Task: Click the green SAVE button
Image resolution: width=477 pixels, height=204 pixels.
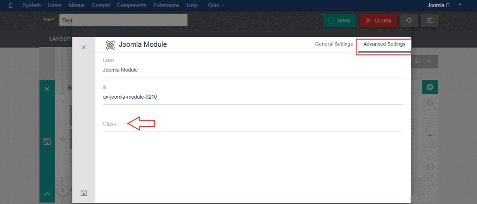Action: coord(339,20)
